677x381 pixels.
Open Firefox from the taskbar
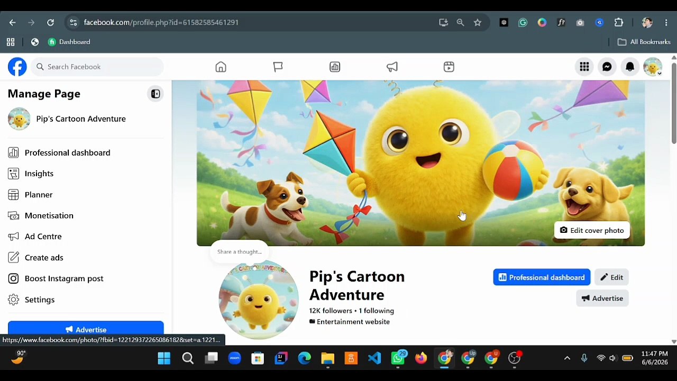pyautogui.click(x=421, y=358)
